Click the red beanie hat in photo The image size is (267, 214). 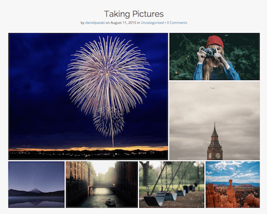pos(215,42)
